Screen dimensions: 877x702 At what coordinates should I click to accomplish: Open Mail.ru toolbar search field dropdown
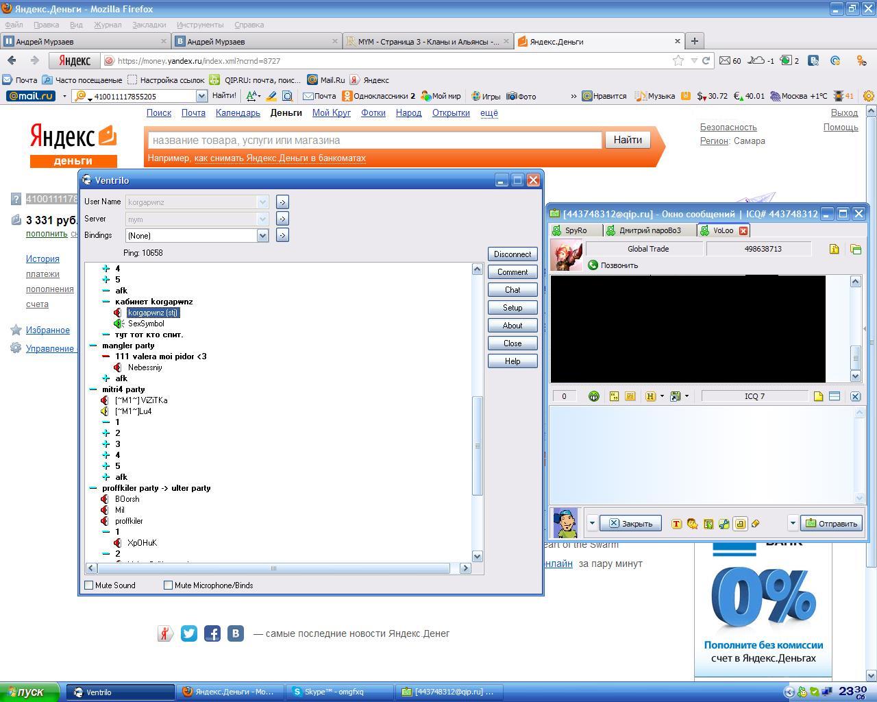coord(201,96)
